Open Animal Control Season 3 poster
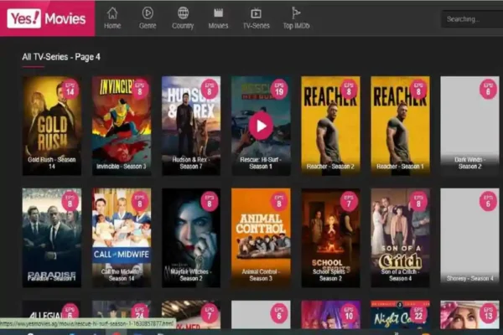 [x=261, y=238]
